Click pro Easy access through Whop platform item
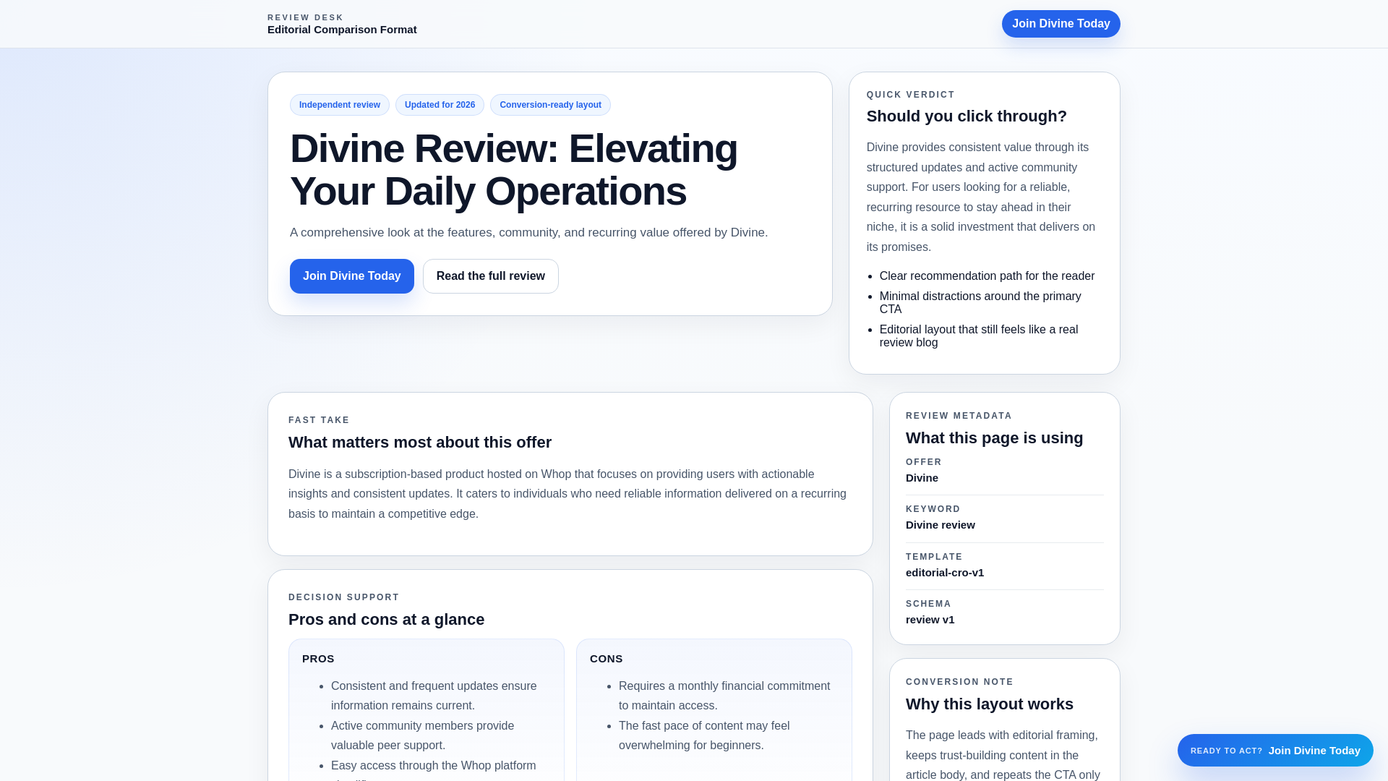 click(x=434, y=769)
